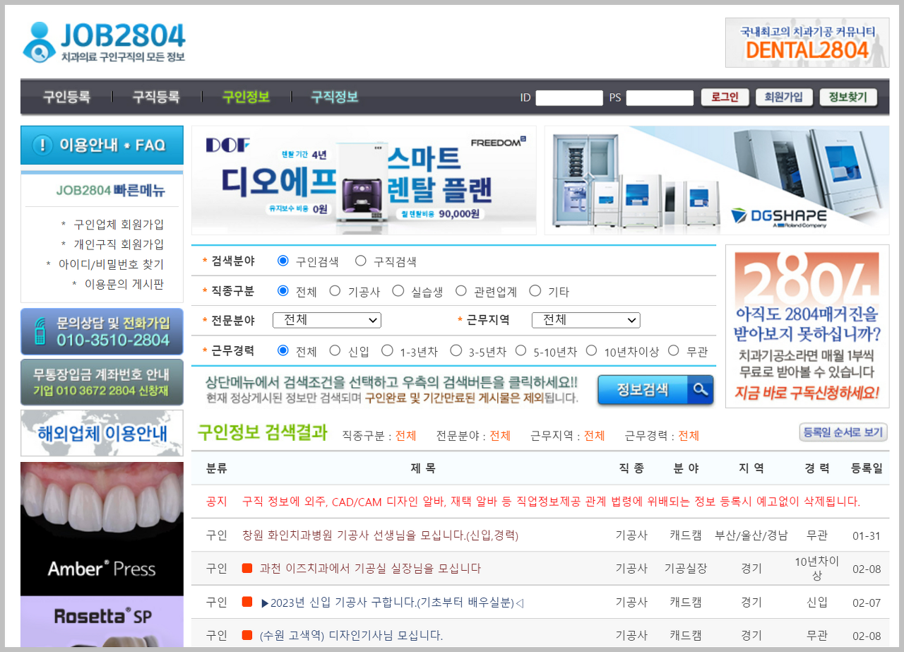
Task: Select 10년차이상 radio button
Action: 591,350
